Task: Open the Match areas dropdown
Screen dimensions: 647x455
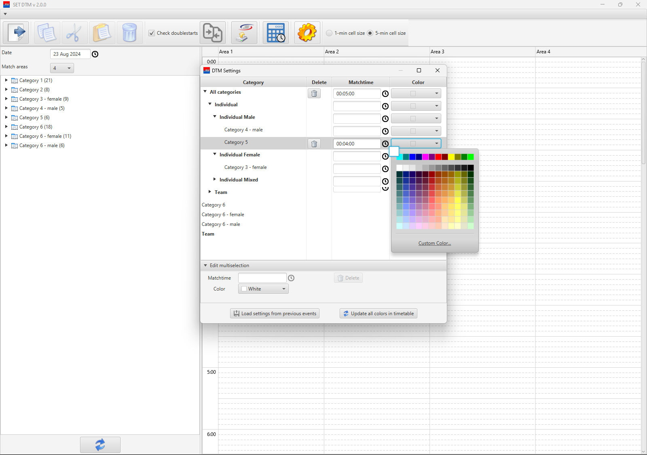Action: coord(62,68)
